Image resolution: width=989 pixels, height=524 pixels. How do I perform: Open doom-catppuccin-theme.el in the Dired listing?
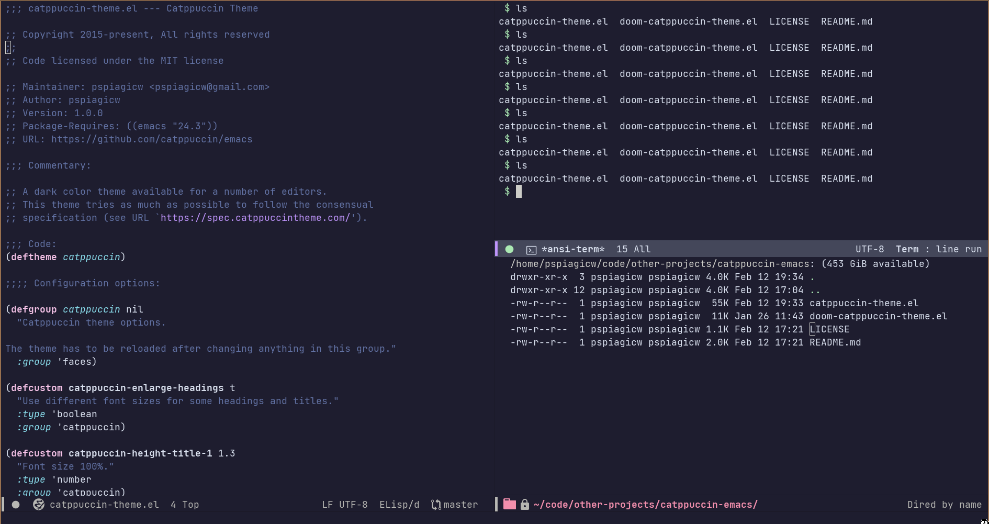coord(878,316)
